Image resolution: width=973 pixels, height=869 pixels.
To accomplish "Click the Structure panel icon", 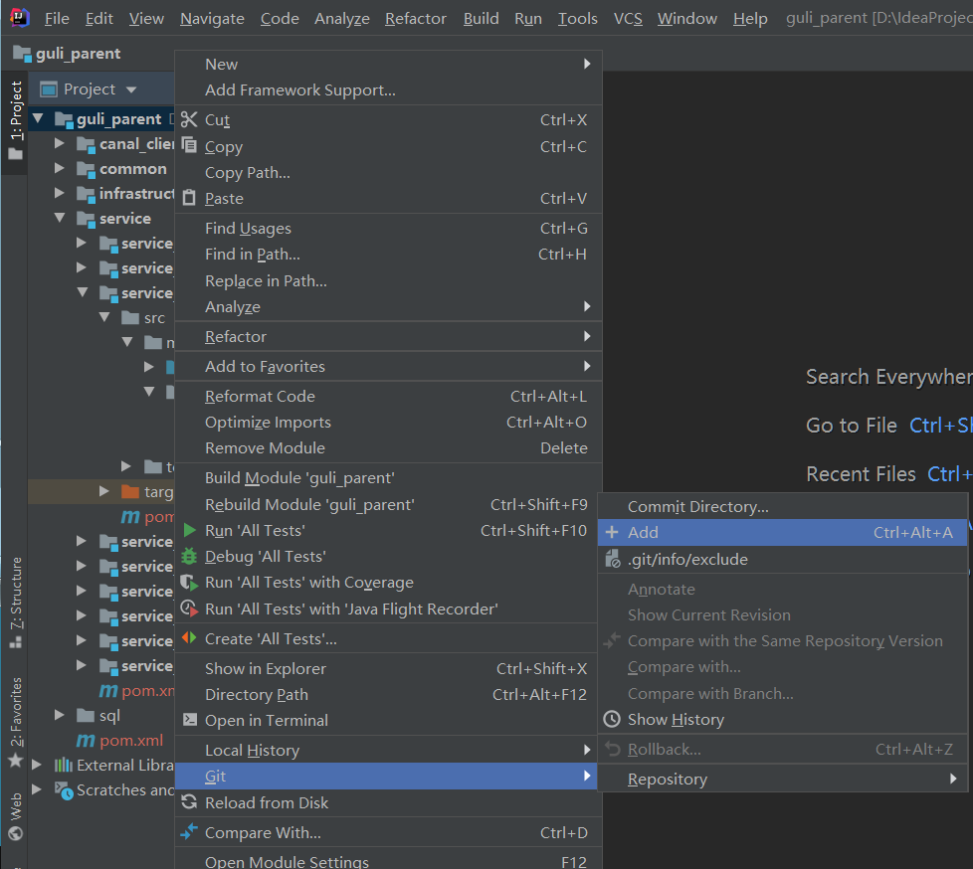I will tap(16, 642).
